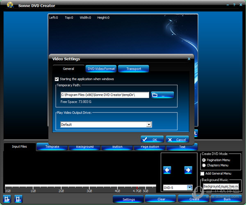Browse for temporary path folder

pyautogui.click(x=162, y=95)
